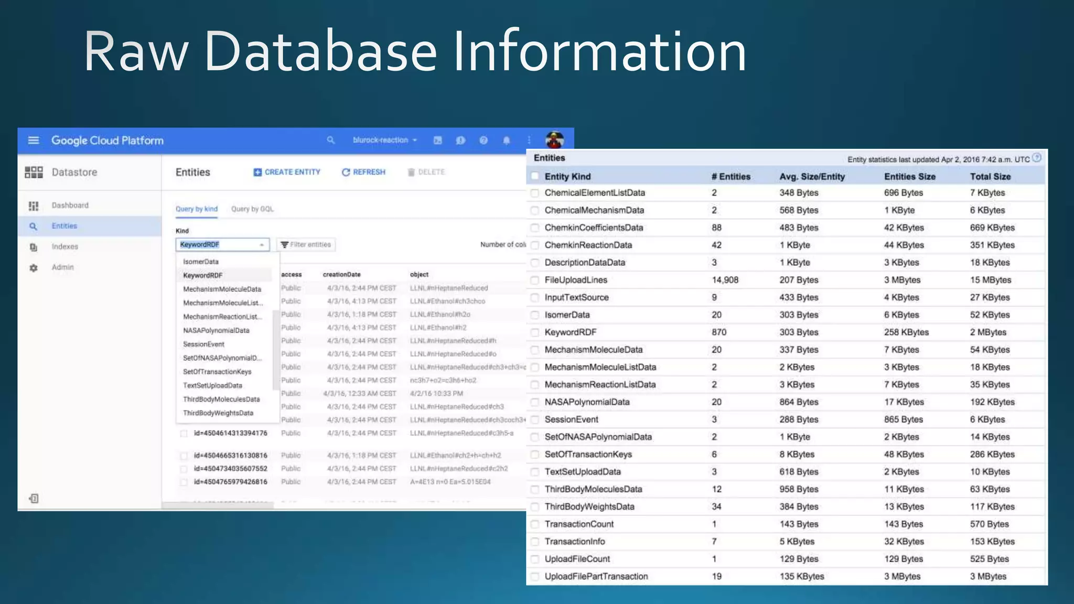Screen dimensions: 1074x604
Task: Check the KeywordRDF entity kind checkbox
Action: tap(534, 332)
